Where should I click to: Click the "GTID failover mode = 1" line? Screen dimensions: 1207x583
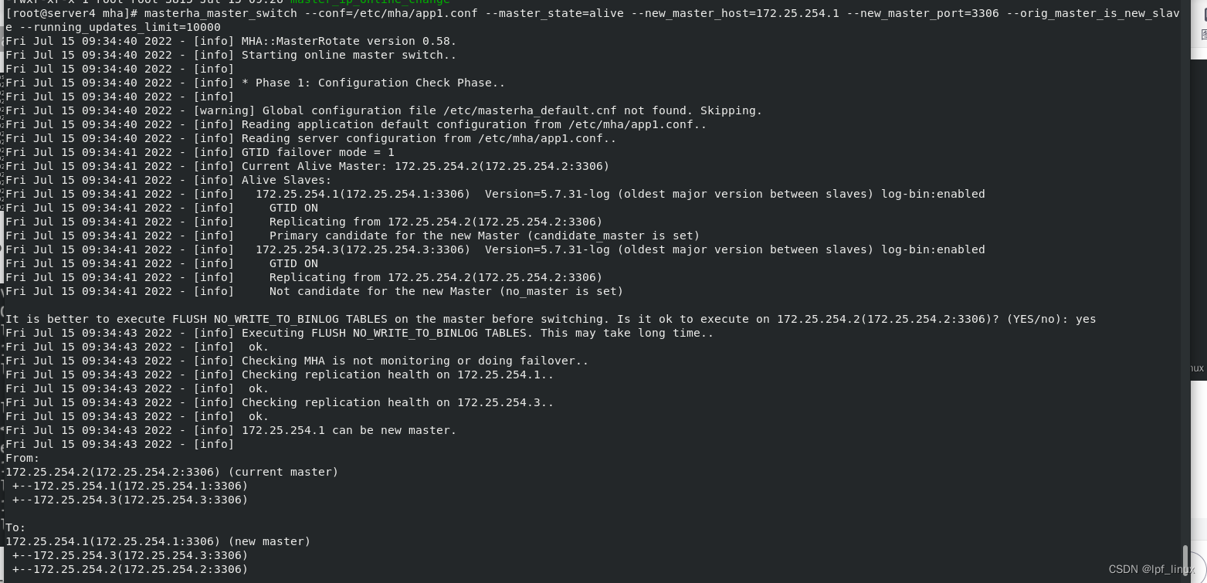pyautogui.click(x=317, y=152)
